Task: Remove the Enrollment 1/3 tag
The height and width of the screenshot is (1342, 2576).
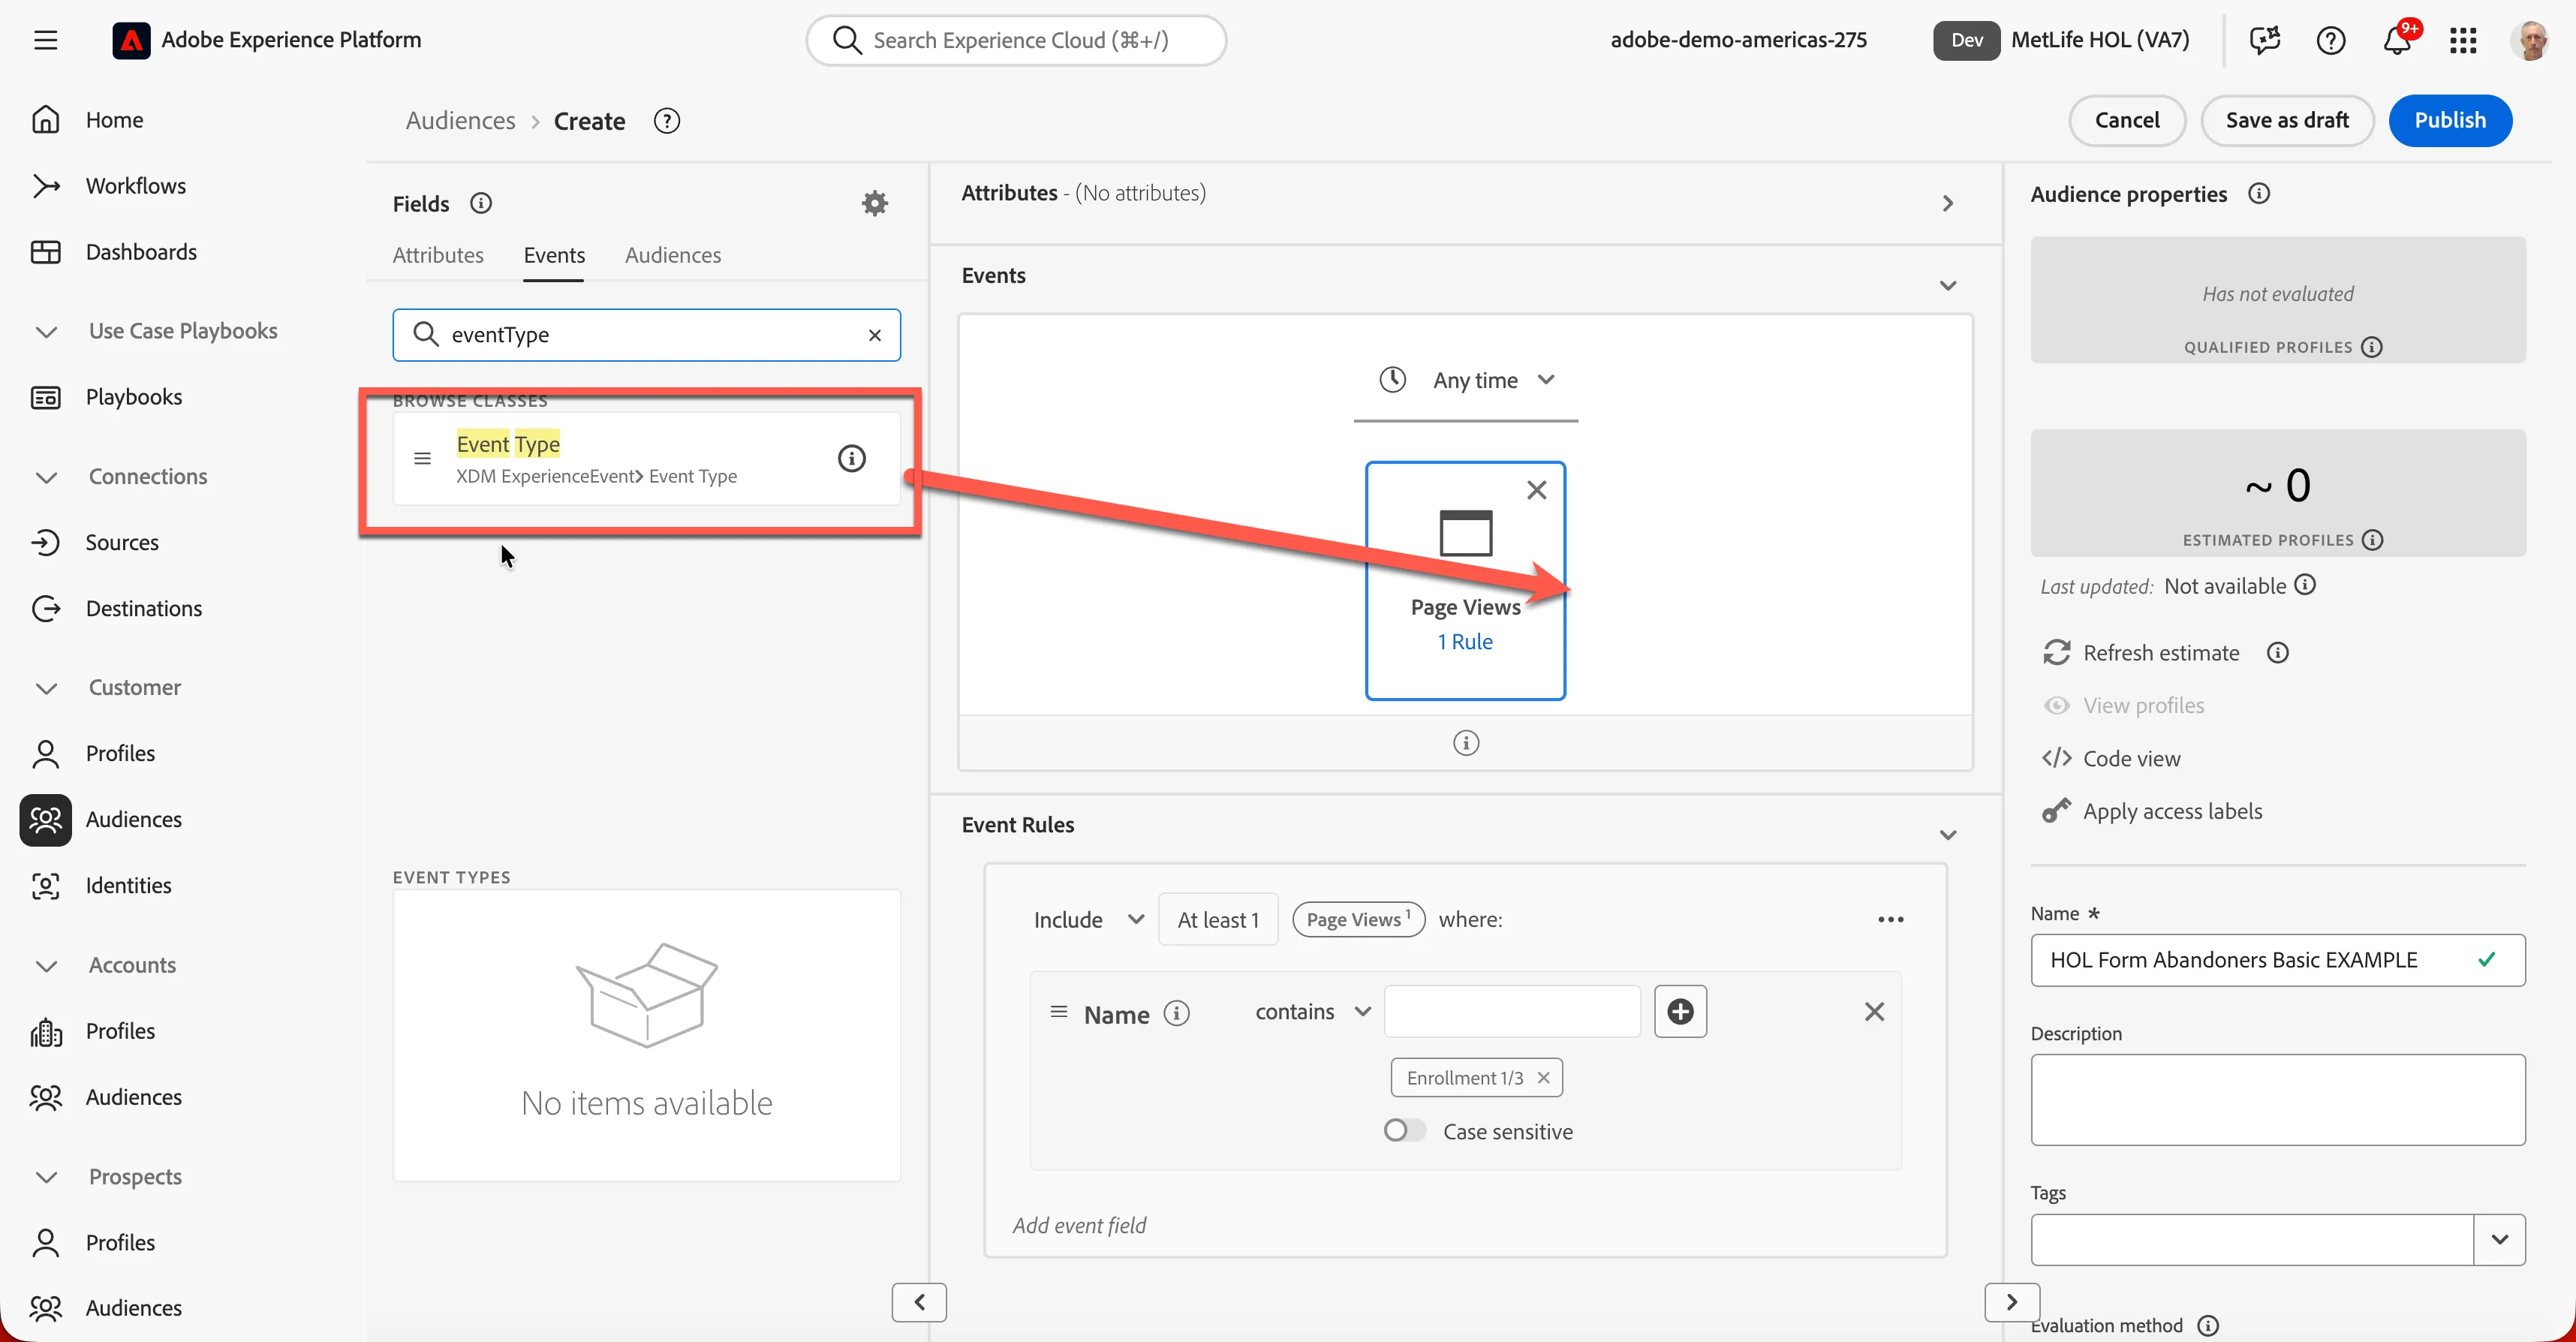Action: [1543, 1077]
